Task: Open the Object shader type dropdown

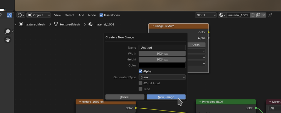Action: pyautogui.click(x=38, y=15)
